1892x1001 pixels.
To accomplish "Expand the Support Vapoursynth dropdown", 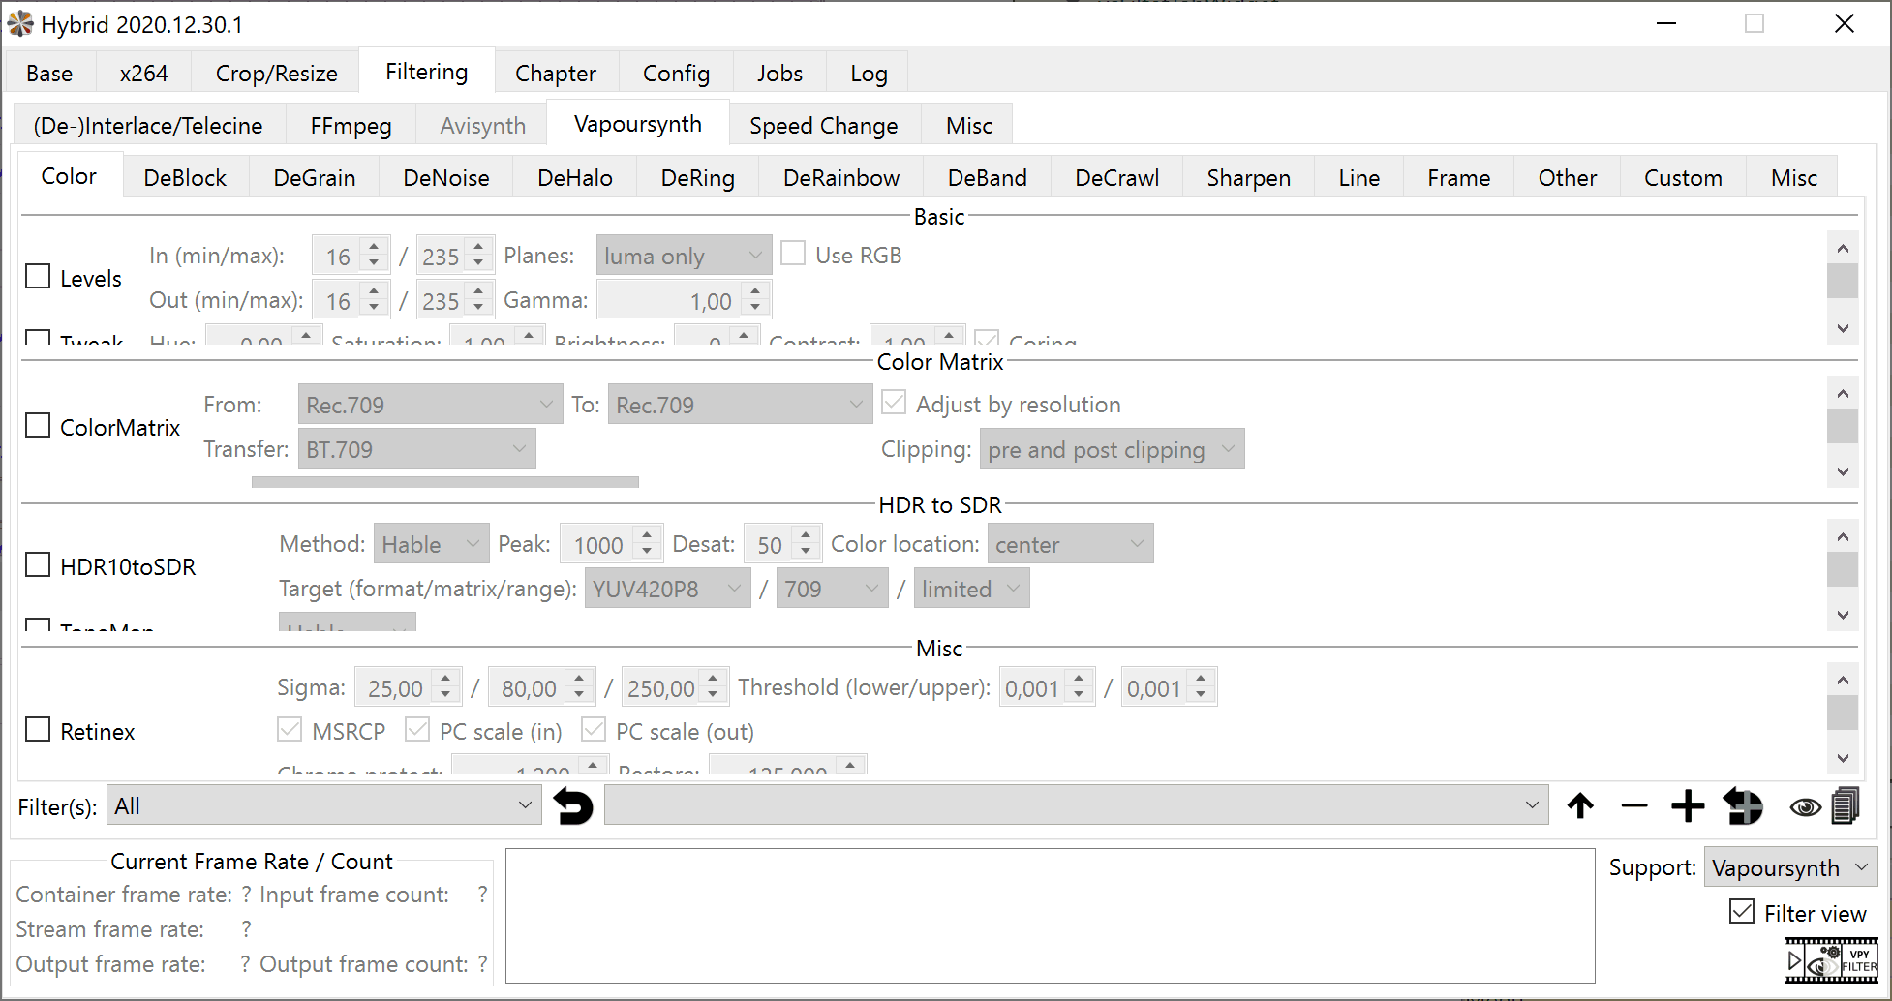I will pyautogui.click(x=1789, y=867).
